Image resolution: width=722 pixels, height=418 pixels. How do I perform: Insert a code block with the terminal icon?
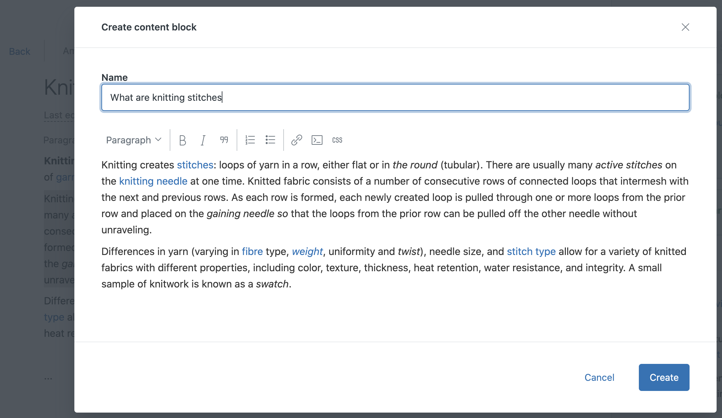pos(317,140)
